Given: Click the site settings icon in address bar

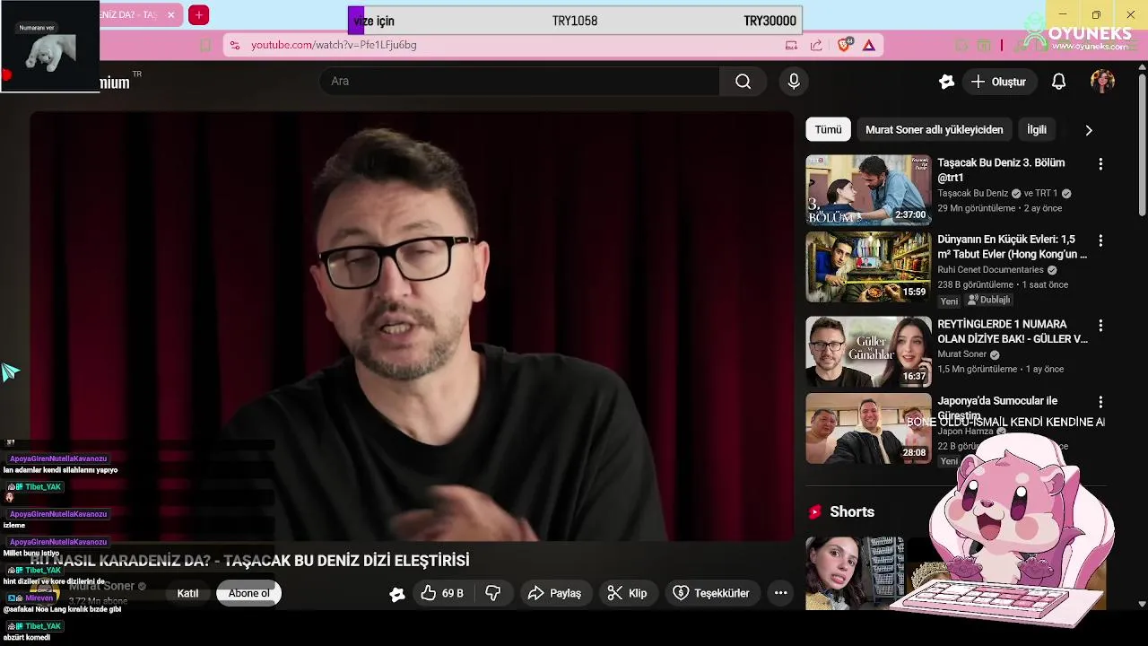Looking at the screenshot, I should pos(234,45).
